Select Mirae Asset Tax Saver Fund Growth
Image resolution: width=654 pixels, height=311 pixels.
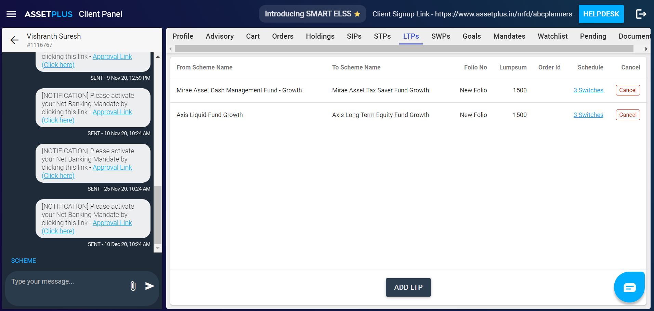pyautogui.click(x=380, y=90)
